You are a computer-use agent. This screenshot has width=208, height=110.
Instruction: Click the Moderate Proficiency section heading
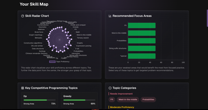tap(122, 107)
